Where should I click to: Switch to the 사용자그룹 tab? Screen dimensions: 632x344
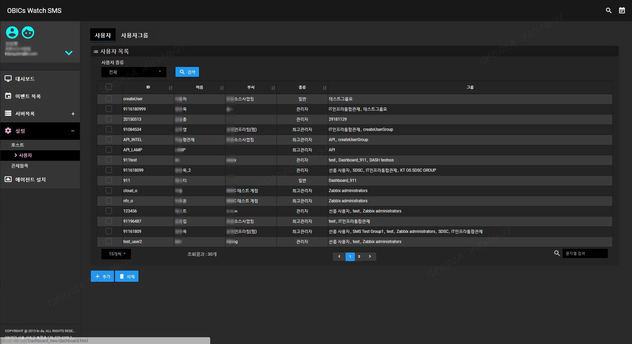click(135, 35)
